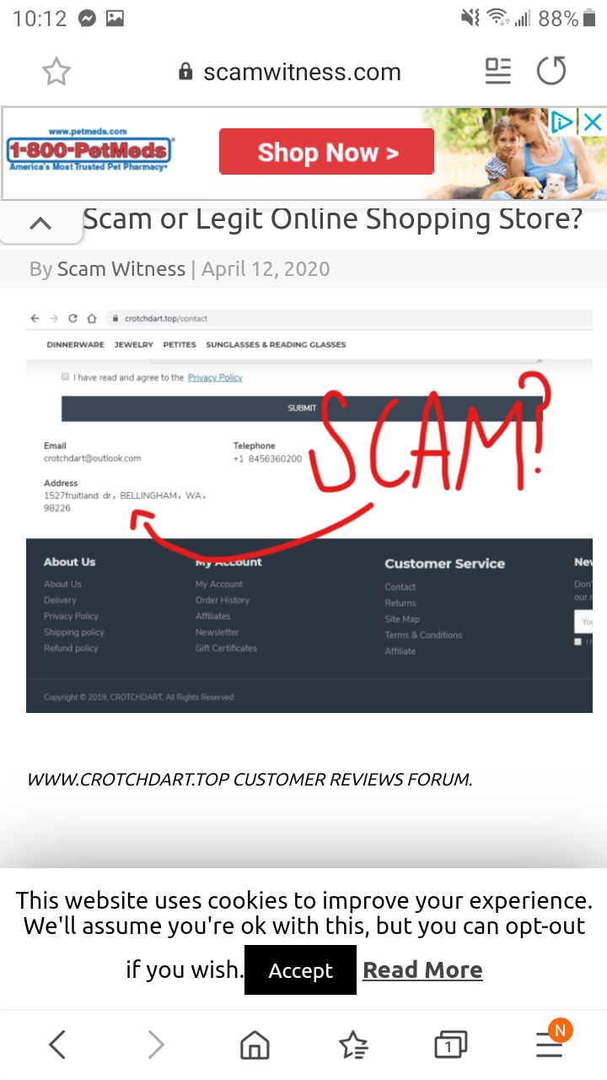Tap the Shop Now ad button
This screenshot has width=607, height=1080.
pos(327,152)
